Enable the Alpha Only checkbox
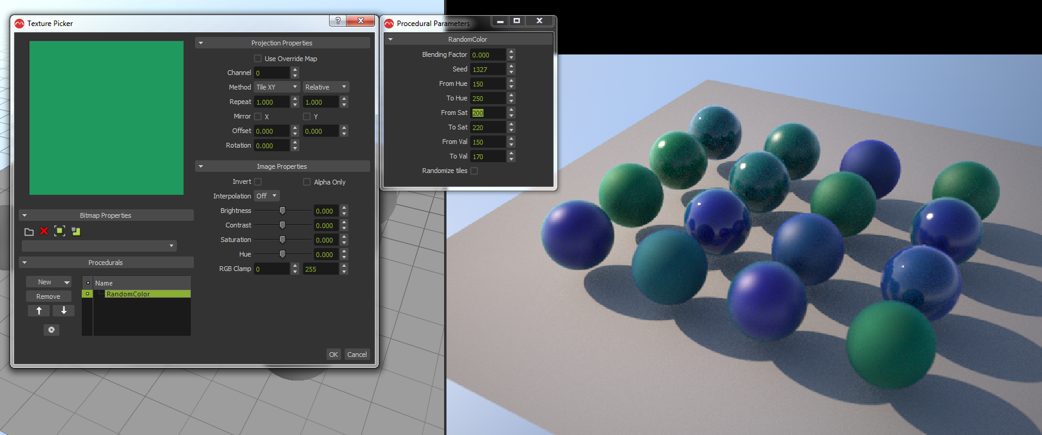1042x435 pixels. pyautogui.click(x=307, y=182)
